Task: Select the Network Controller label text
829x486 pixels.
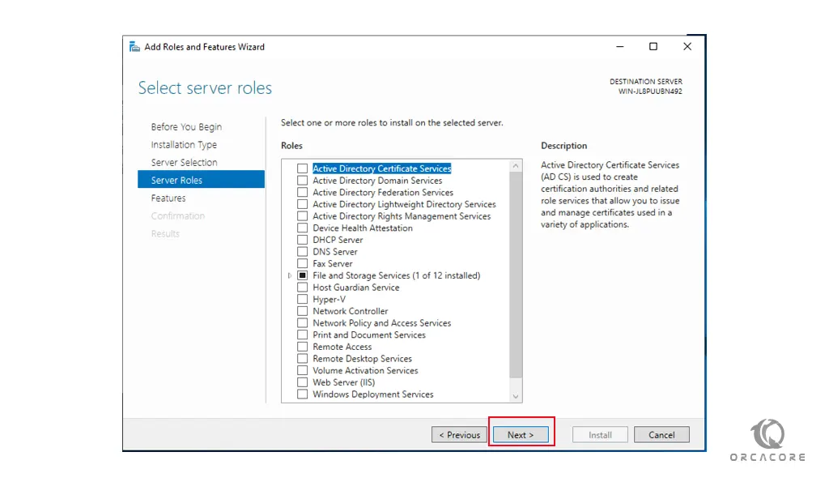Action: pyautogui.click(x=350, y=311)
